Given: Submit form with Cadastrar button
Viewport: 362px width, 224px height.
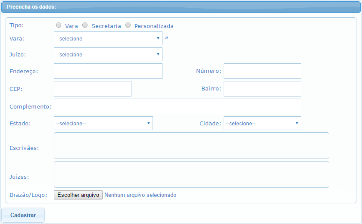Looking at the screenshot, I should [x=23, y=215].
